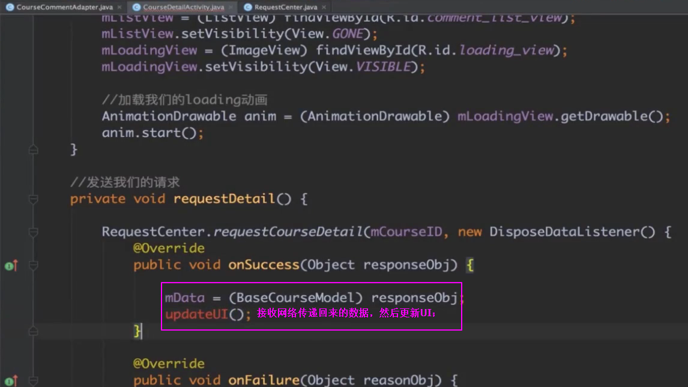Screen dimensions: 688x387
Task: Click the class icon on RequestCenter.java tab
Action: pyautogui.click(x=248, y=7)
